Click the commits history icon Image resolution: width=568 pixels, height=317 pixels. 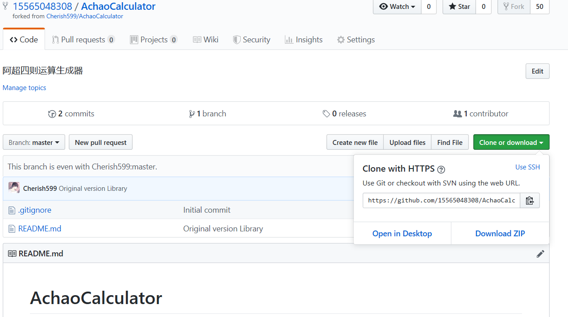[x=52, y=114]
